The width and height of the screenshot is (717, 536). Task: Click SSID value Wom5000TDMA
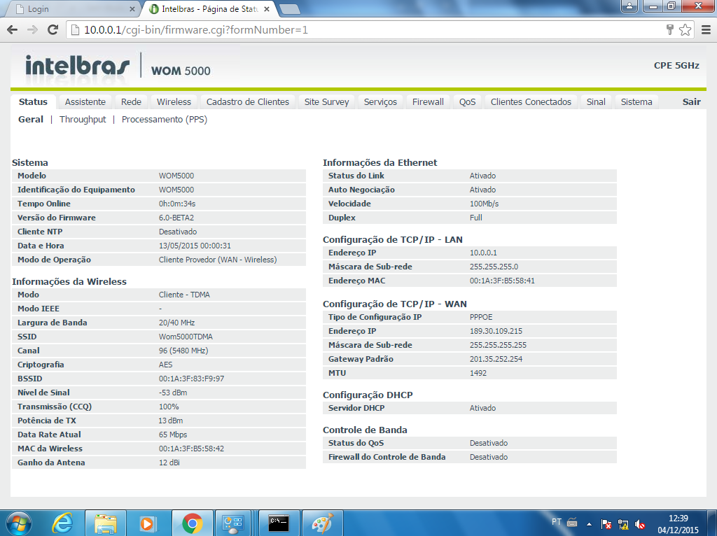186,337
